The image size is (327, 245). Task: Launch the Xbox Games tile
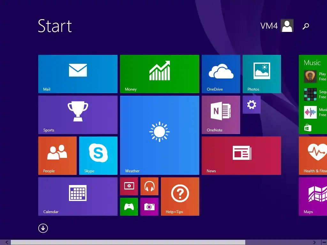click(x=129, y=207)
